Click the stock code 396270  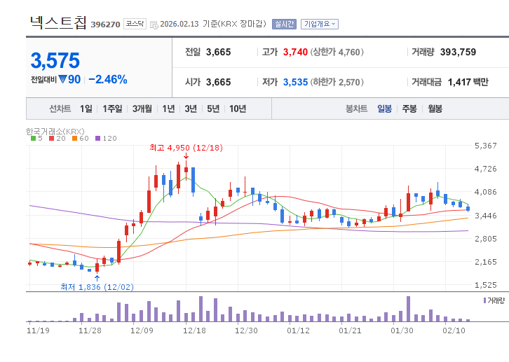pyautogui.click(x=105, y=25)
